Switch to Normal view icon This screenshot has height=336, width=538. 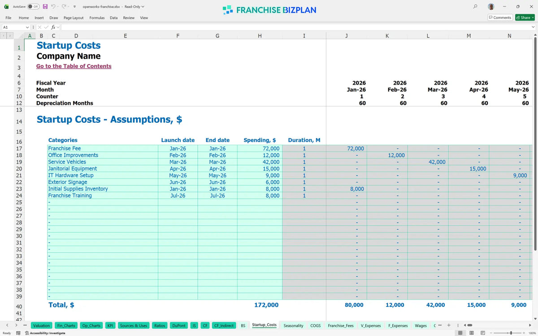click(461, 333)
